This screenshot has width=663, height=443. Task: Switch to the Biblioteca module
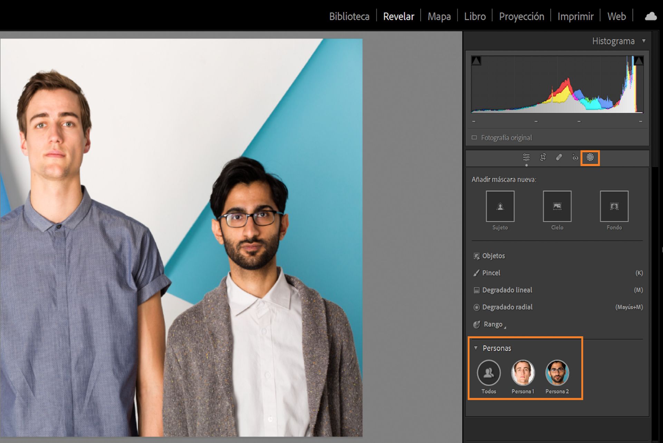pos(349,17)
